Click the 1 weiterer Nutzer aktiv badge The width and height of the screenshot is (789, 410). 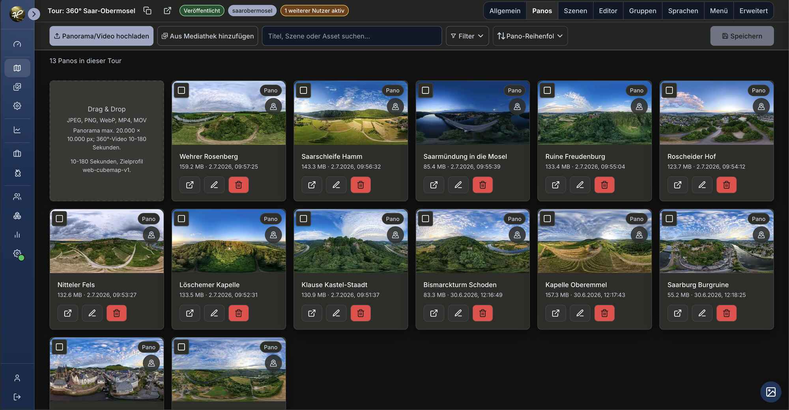point(314,11)
